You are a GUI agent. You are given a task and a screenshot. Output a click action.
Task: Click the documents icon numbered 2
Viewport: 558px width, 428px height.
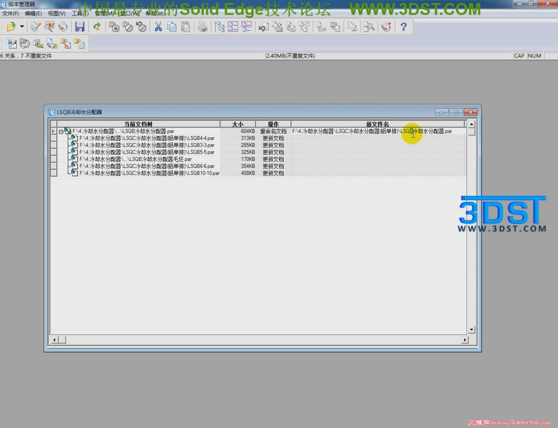pyautogui.click(x=352, y=27)
